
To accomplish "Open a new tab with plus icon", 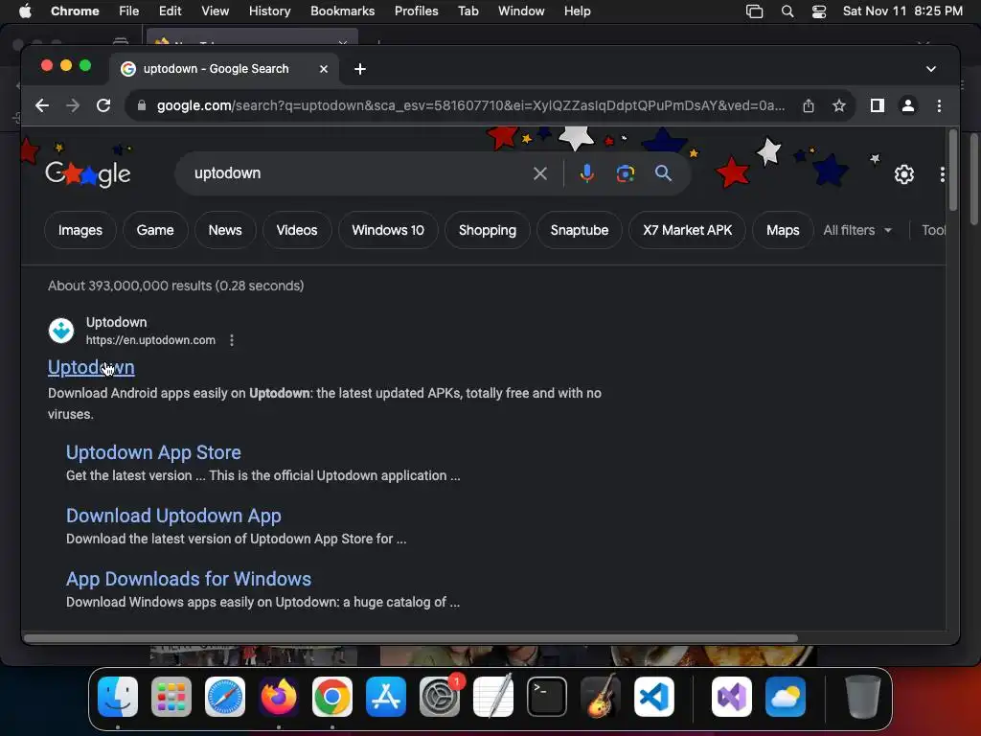I will coord(360,69).
